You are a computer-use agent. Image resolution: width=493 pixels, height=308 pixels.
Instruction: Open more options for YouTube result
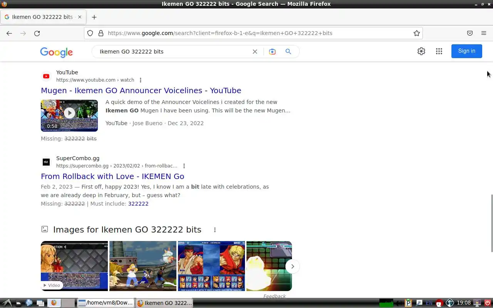tap(141, 80)
